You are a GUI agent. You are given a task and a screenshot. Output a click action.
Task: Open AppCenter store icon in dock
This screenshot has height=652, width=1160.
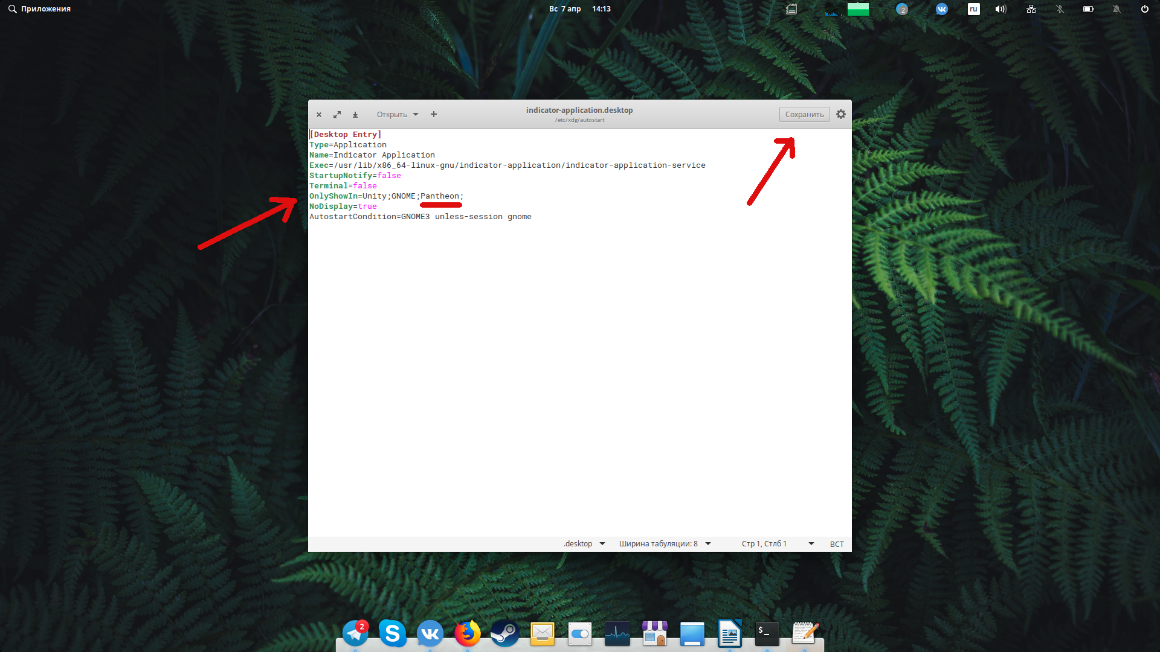tap(655, 634)
